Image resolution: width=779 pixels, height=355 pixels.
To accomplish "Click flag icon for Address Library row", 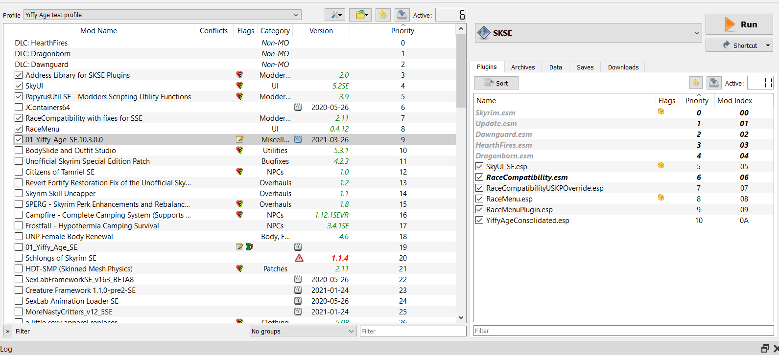I will [x=239, y=75].
